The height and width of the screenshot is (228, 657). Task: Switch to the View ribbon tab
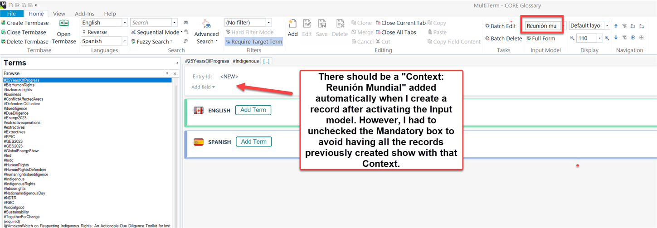tap(59, 14)
